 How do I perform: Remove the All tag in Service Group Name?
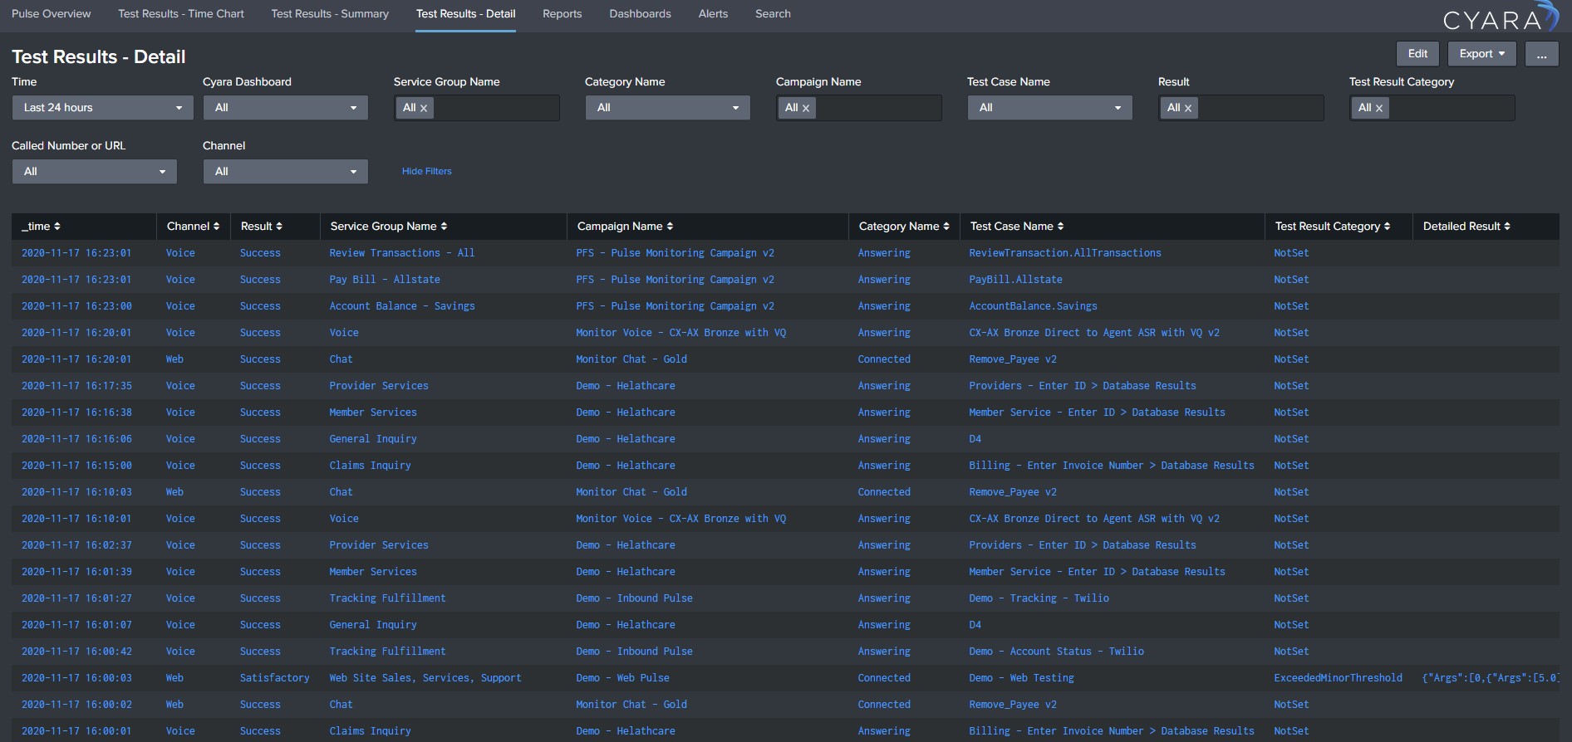coord(424,108)
